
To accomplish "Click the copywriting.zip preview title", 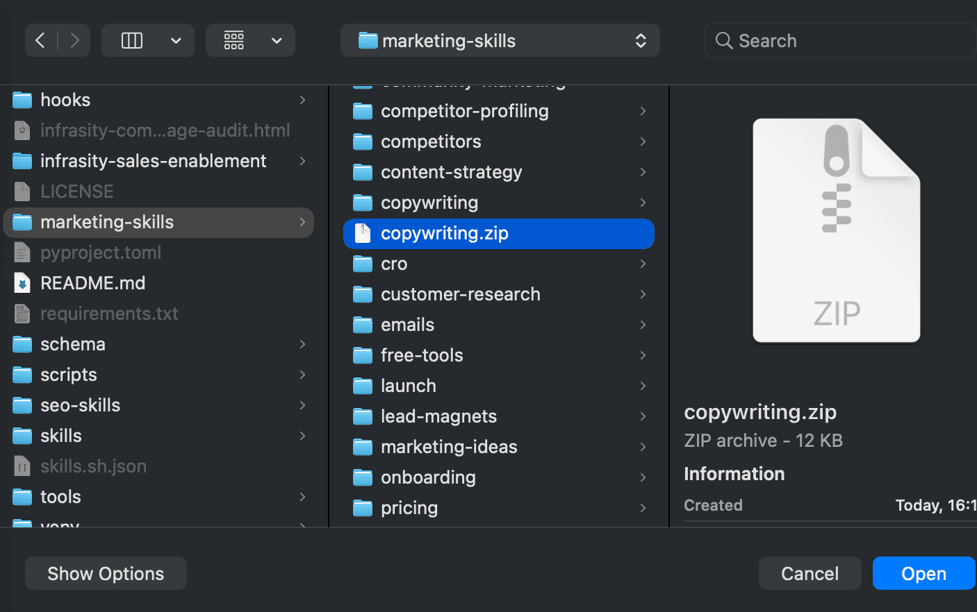I will tap(760, 412).
